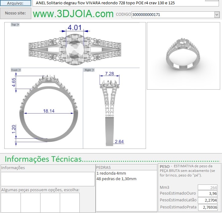Open the Top viewport label dropdown
Screen dimensions: 222x213
click(18, 25)
